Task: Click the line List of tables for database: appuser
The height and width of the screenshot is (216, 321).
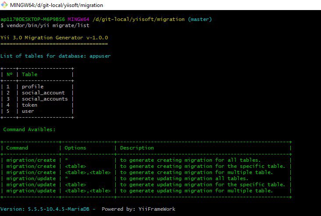Action: [56, 56]
